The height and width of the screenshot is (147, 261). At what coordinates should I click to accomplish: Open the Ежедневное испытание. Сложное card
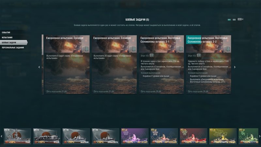(x=114, y=64)
